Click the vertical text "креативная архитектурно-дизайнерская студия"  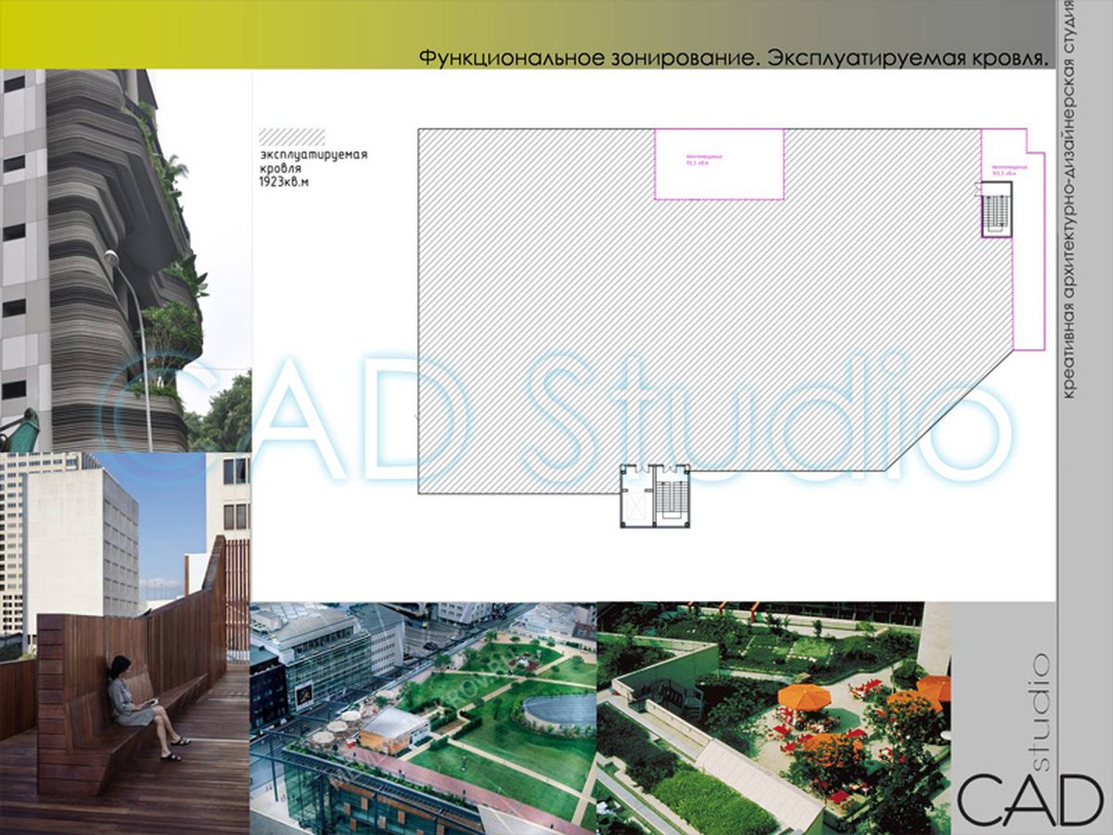pos(1070,201)
